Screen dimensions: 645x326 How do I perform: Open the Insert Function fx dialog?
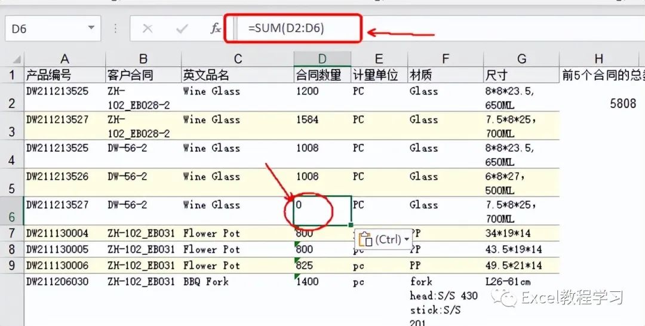tap(216, 28)
